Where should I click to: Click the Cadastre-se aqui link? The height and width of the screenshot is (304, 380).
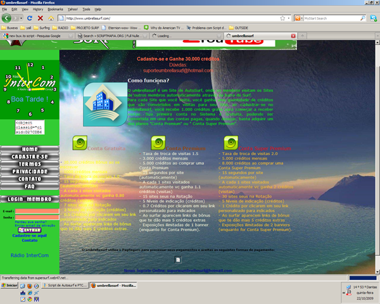pyautogui.click(x=30, y=236)
